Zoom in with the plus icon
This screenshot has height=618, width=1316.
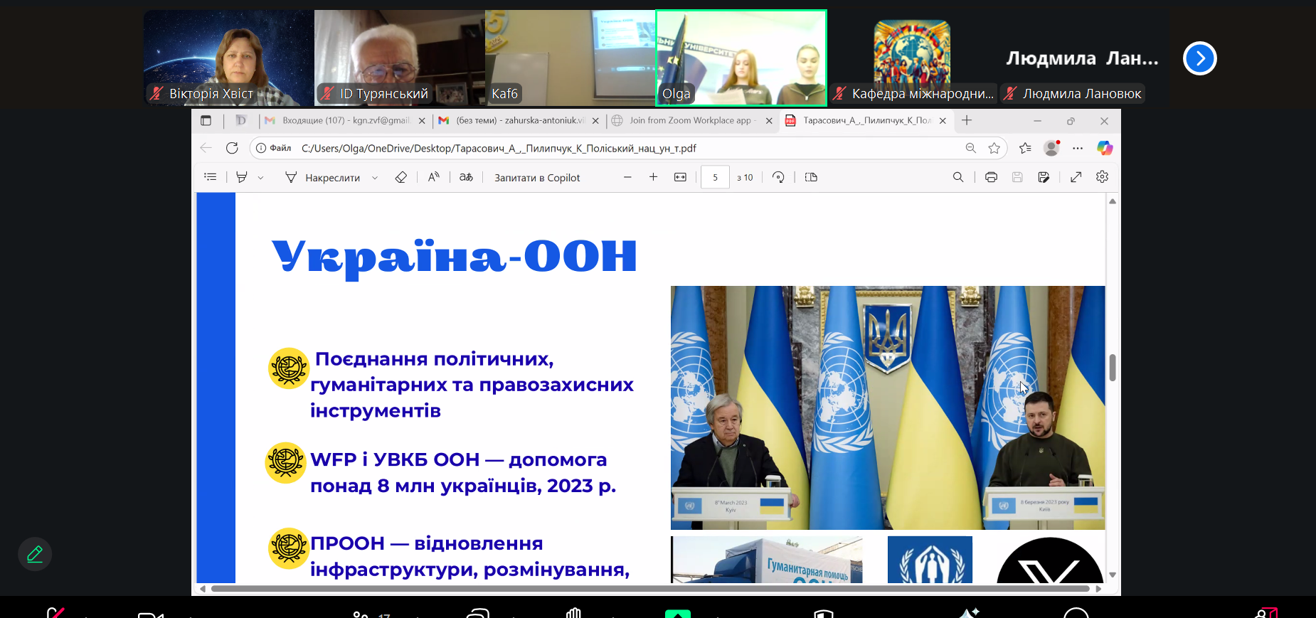click(653, 177)
